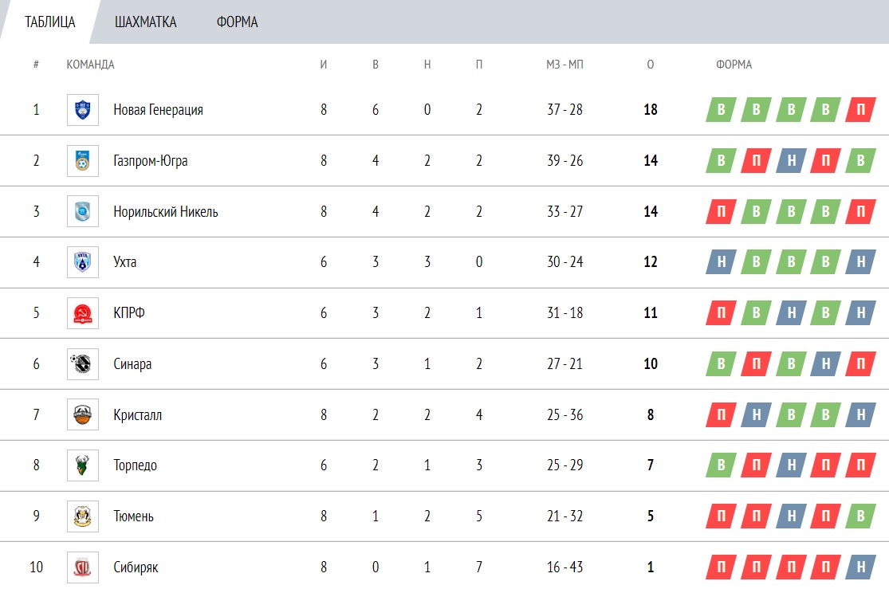Screen dimensions: 889x589
Task: Click the Тюмень team logo
Action: (83, 516)
